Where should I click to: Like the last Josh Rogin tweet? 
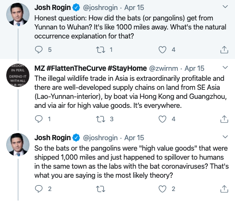(162, 189)
